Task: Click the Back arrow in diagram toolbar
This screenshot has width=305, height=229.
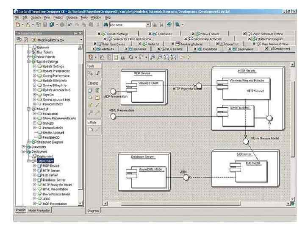Action: click(181, 57)
